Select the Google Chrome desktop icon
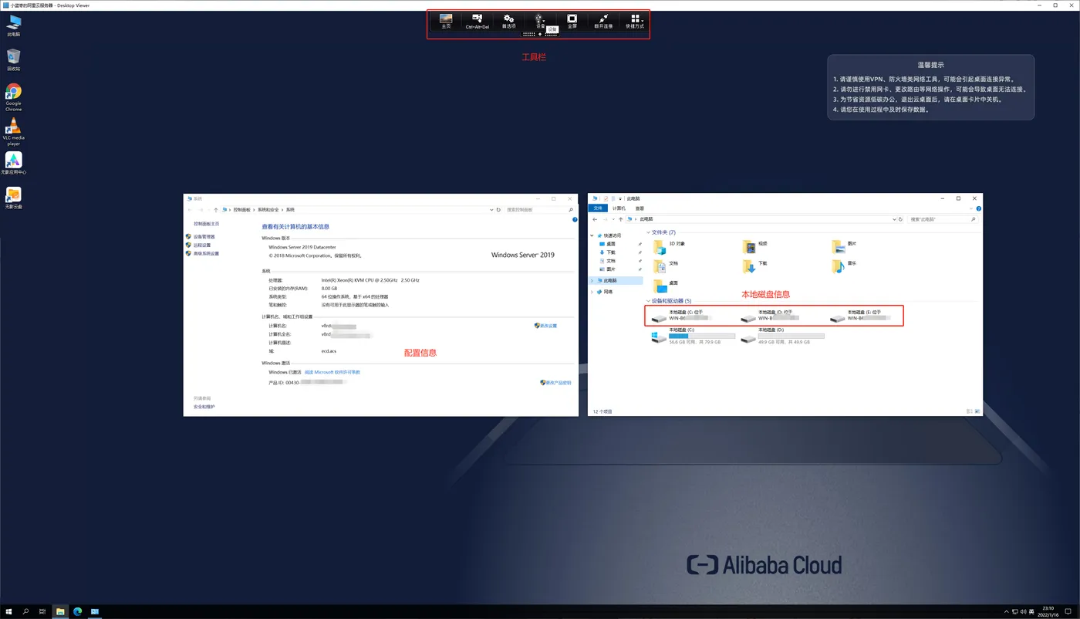This screenshot has width=1080, height=619. 14,98
